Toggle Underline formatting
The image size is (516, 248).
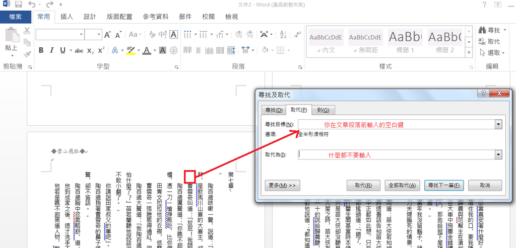(x=62, y=50)
